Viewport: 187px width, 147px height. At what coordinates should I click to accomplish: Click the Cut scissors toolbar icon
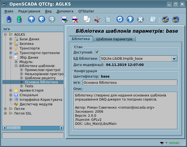[97, 19]
